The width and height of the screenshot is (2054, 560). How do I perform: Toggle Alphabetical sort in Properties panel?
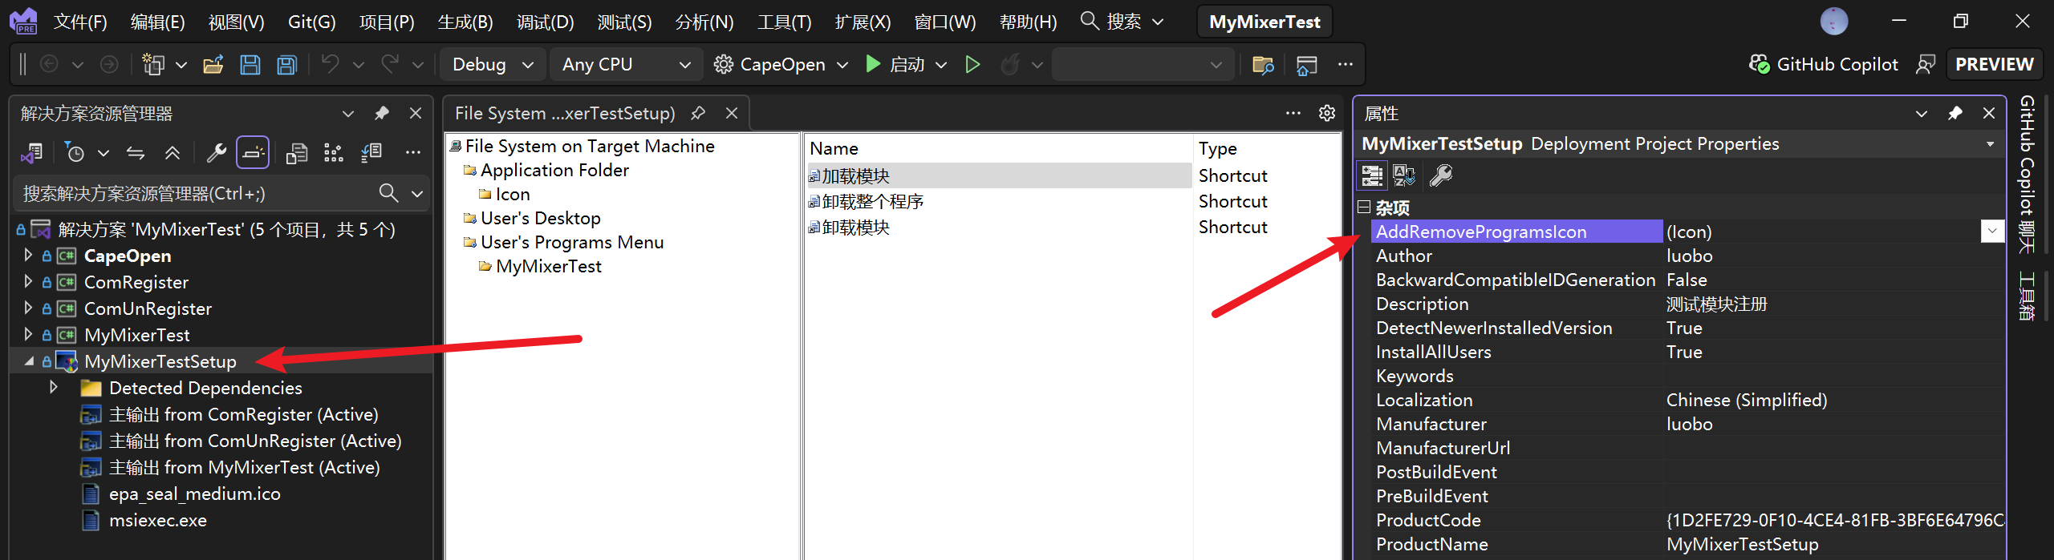coord(1404,175)
